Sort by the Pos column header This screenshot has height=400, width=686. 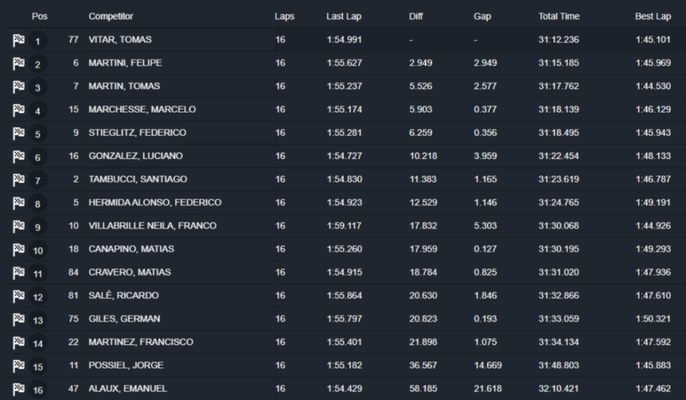click(40, 16)
